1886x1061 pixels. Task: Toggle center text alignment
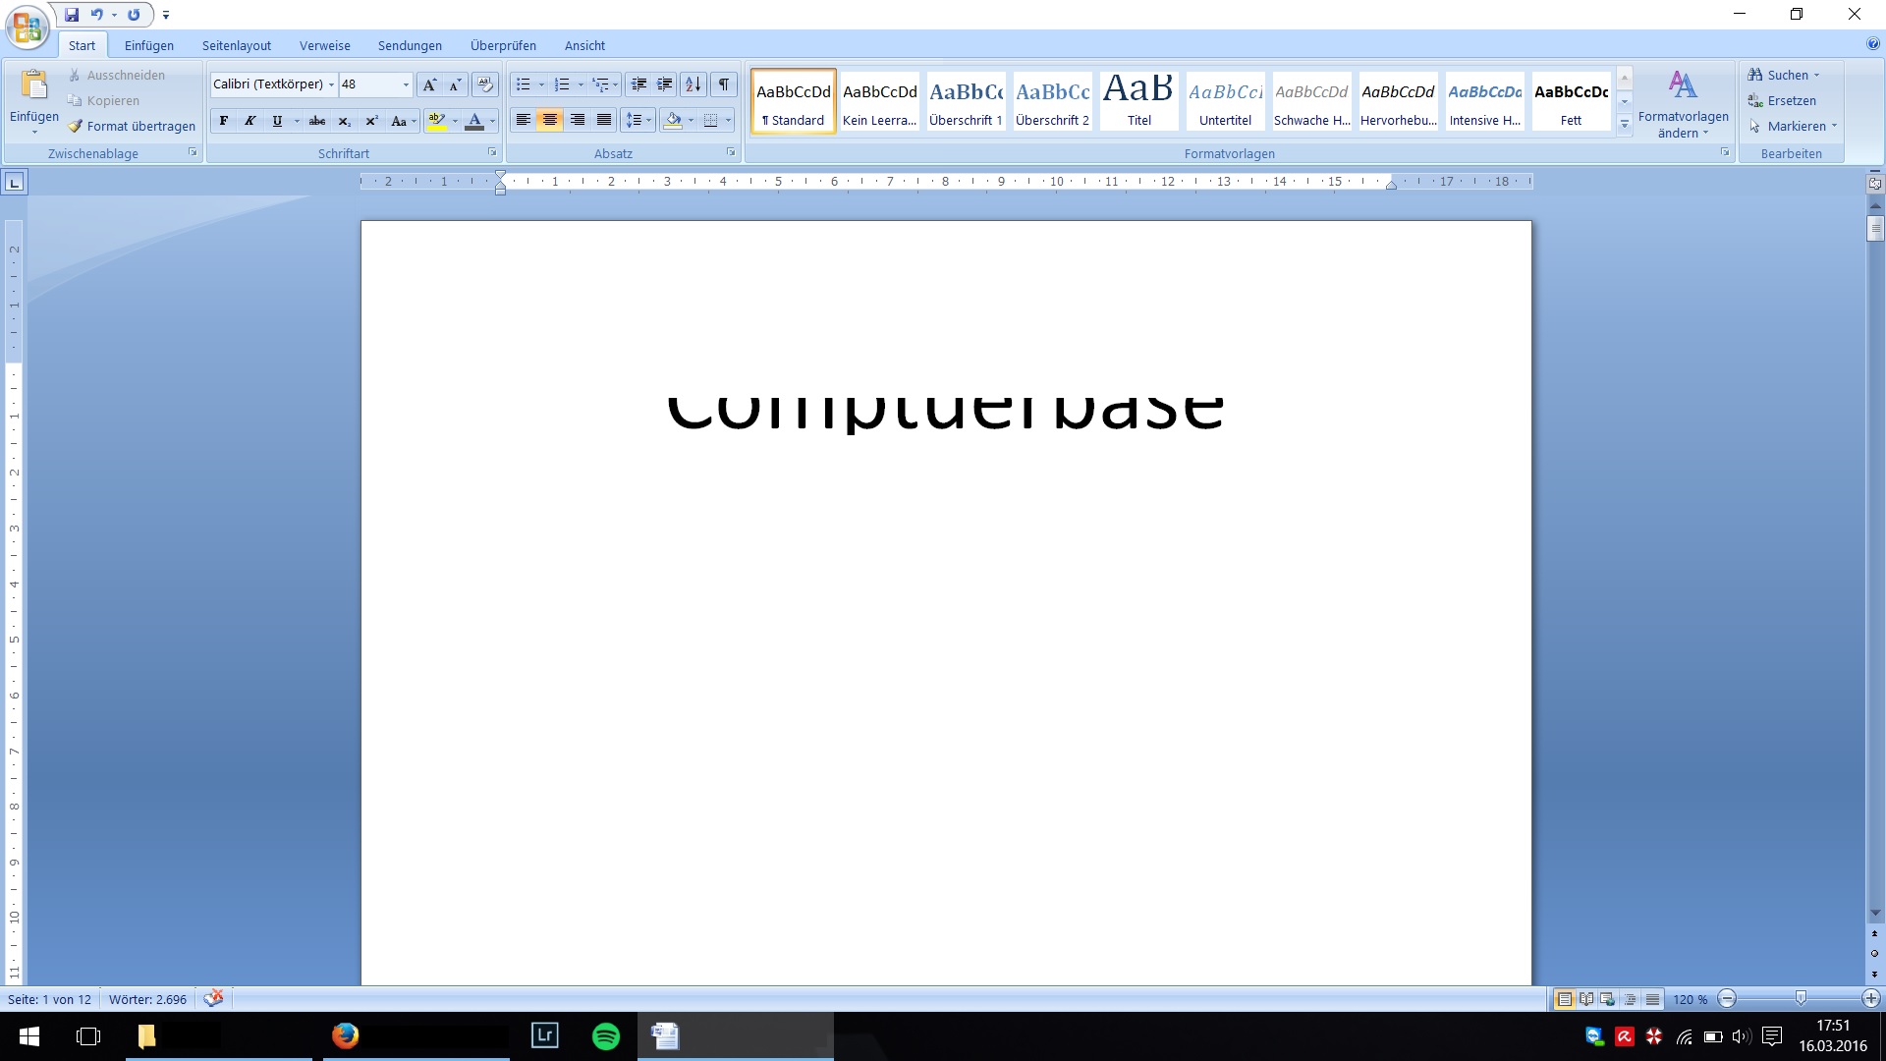click(x=550, y=120)
